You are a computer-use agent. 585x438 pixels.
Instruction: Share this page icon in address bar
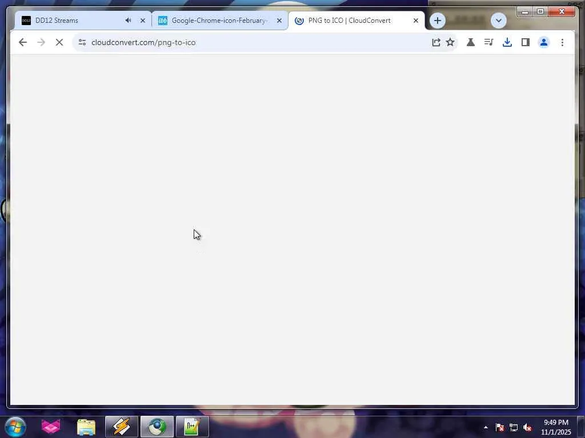(436, 42)
